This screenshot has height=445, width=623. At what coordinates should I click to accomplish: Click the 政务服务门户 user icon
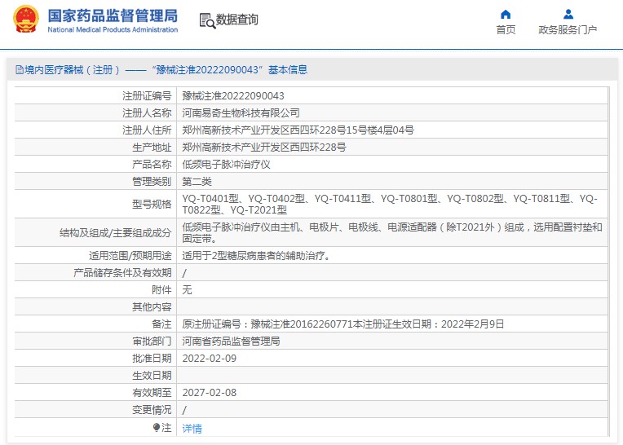568,15
